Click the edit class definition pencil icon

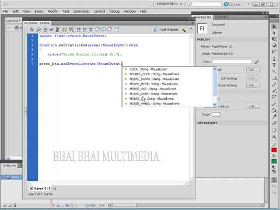[x=257, y=62]
